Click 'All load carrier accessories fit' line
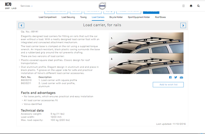The width and height of the screenshot is (205, 134). [x=41, y=100]
